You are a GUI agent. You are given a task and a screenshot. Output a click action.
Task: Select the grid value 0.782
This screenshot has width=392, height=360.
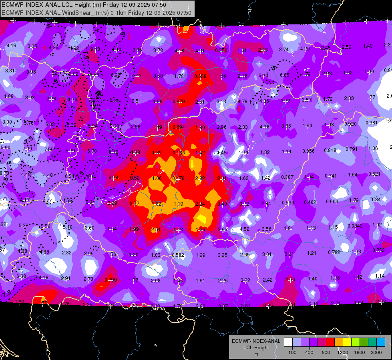click(x=334, y=252)
